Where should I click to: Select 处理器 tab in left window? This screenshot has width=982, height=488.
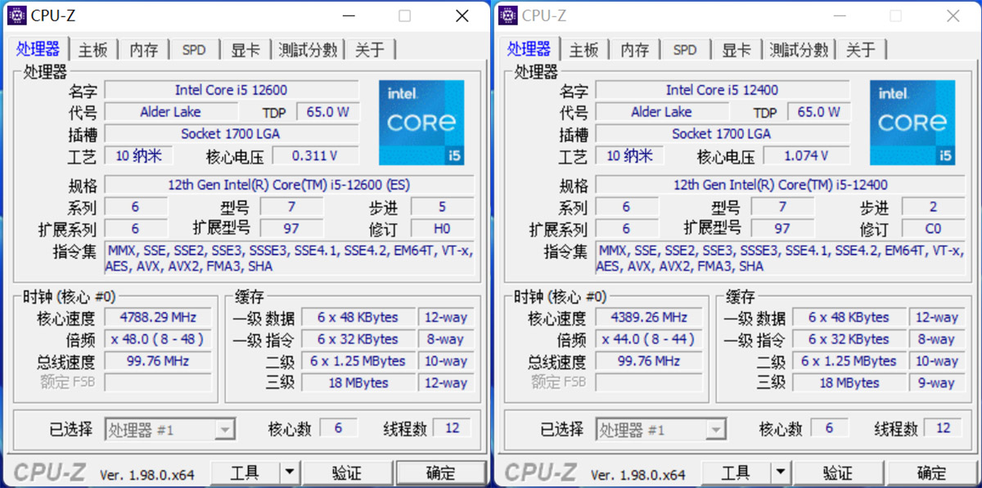(x=38, y=48)
